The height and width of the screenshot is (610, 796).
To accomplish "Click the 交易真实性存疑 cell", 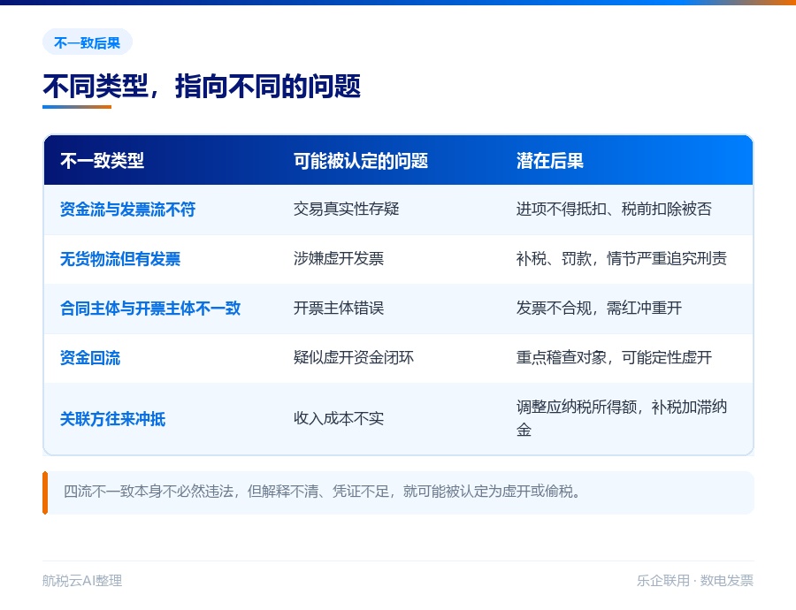I will pyautogui.click(x=346, y=210).
